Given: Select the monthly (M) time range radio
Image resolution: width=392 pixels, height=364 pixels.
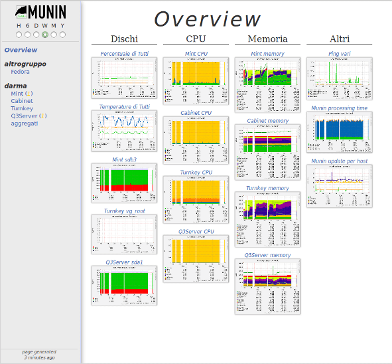Looking at the screenshot, I should (x=54, y=35).
